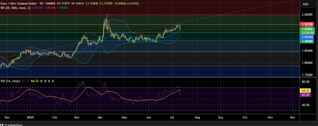The image size is (318, 126).
Task: Click the 2025 label on time axis
Action: coord(30,117)
